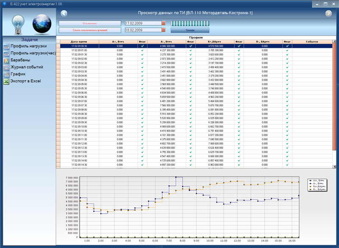This screenshot has height=248, width=339.
Task: Click the Профиль нагрузки chart icon
Action: point(6,47)
